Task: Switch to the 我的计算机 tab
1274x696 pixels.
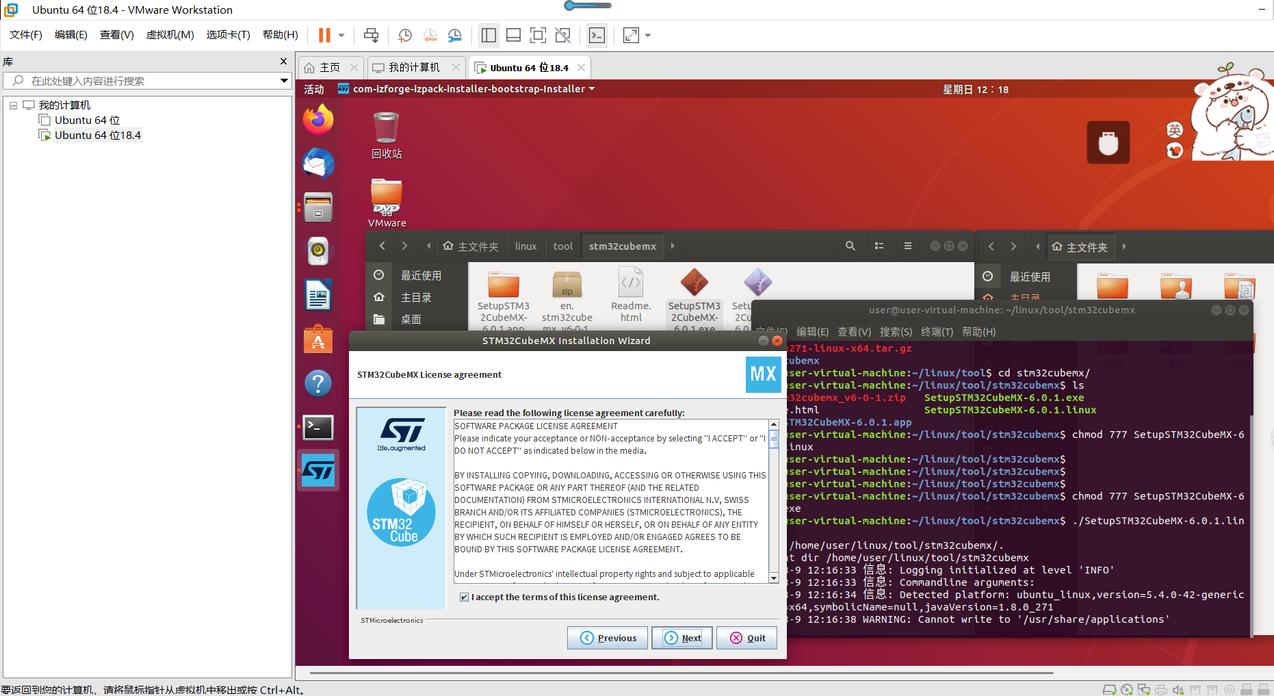Action: tap(416, 68)
